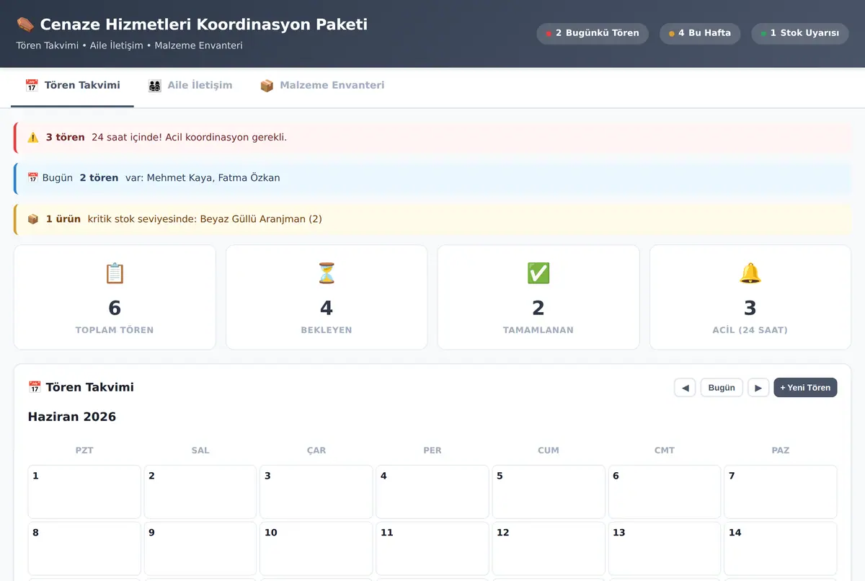
Task: Select June 5 calendar day cell
Action: click(549, 492)
